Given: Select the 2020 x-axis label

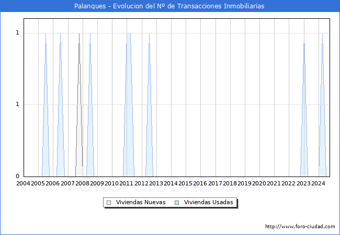Looking at the screenshot, I should click(259, 183).
